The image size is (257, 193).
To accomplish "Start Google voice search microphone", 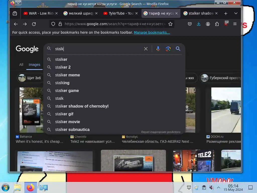I will tap(158, 49).
